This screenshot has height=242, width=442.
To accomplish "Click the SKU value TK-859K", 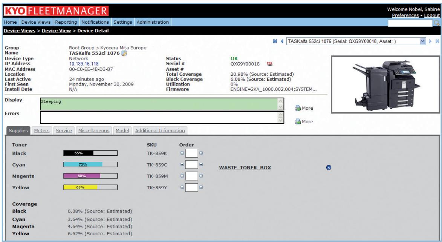I will [157, 153].
